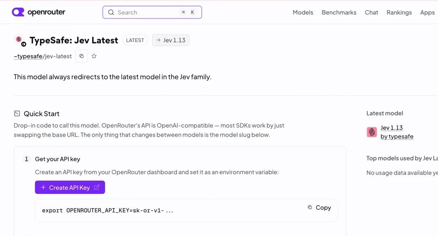The width and height of the screenshot is (438, 236).
Task: Click the external-link icon on Create API Key
Action: point(97,188)
